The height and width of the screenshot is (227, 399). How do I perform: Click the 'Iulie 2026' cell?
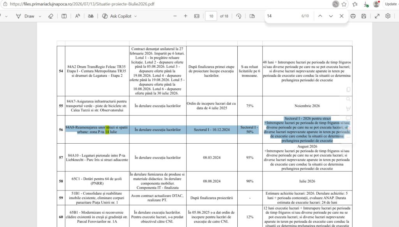(307, 181)
